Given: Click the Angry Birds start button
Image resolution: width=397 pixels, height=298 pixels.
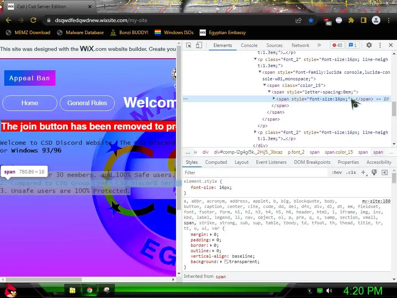Looking at the screenshot, I should [x=10, y=290].
